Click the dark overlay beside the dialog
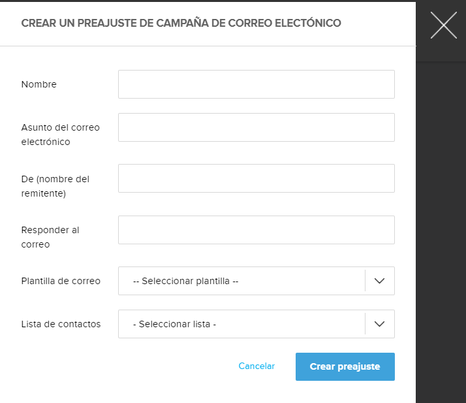Viewport: 466px width, 403px height. 441,229
